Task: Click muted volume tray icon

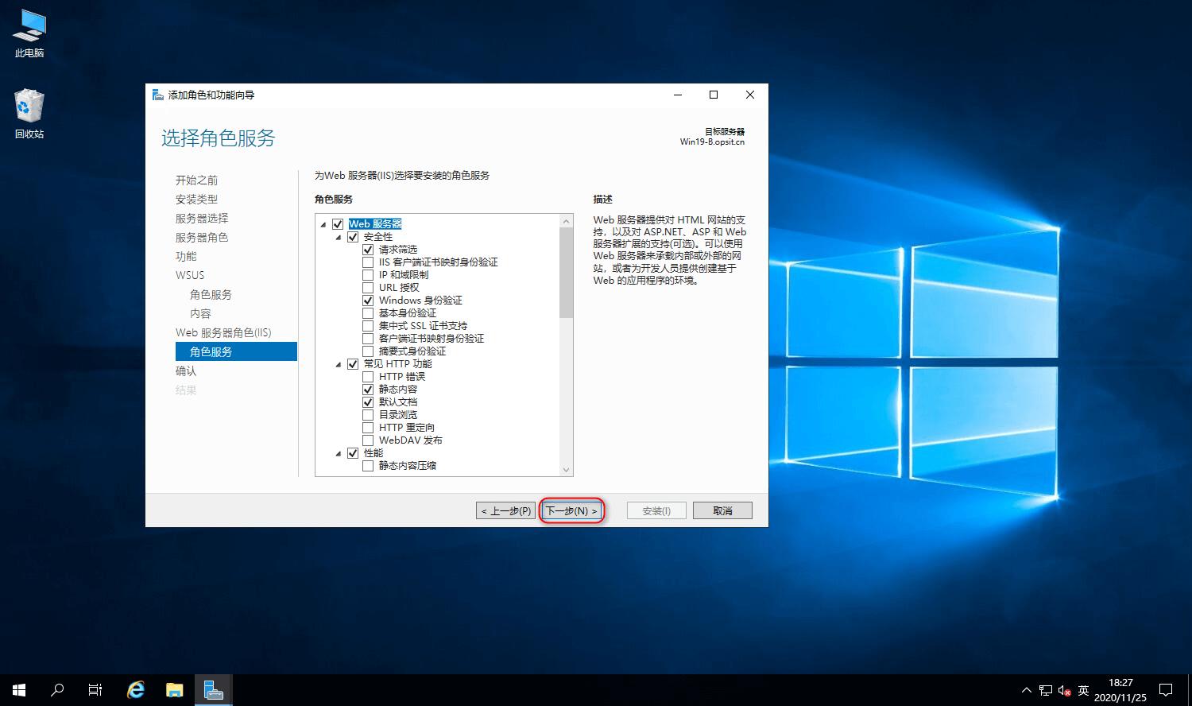Action: pos(1065,690)
